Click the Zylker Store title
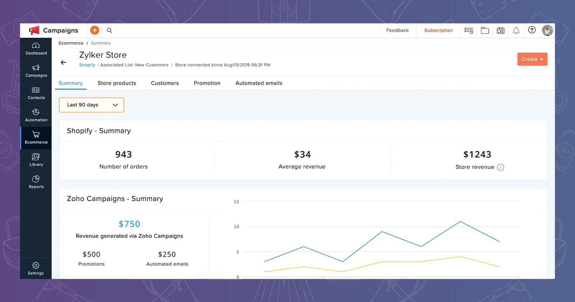 click(x=103, y=55)
